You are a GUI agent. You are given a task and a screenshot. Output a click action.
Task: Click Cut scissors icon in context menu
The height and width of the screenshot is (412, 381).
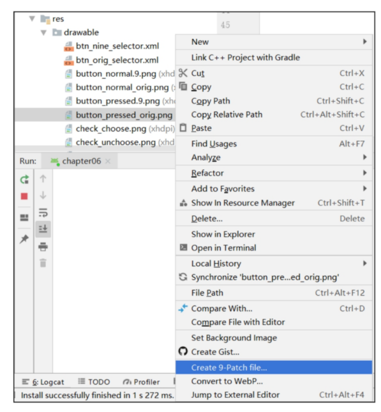183,73
